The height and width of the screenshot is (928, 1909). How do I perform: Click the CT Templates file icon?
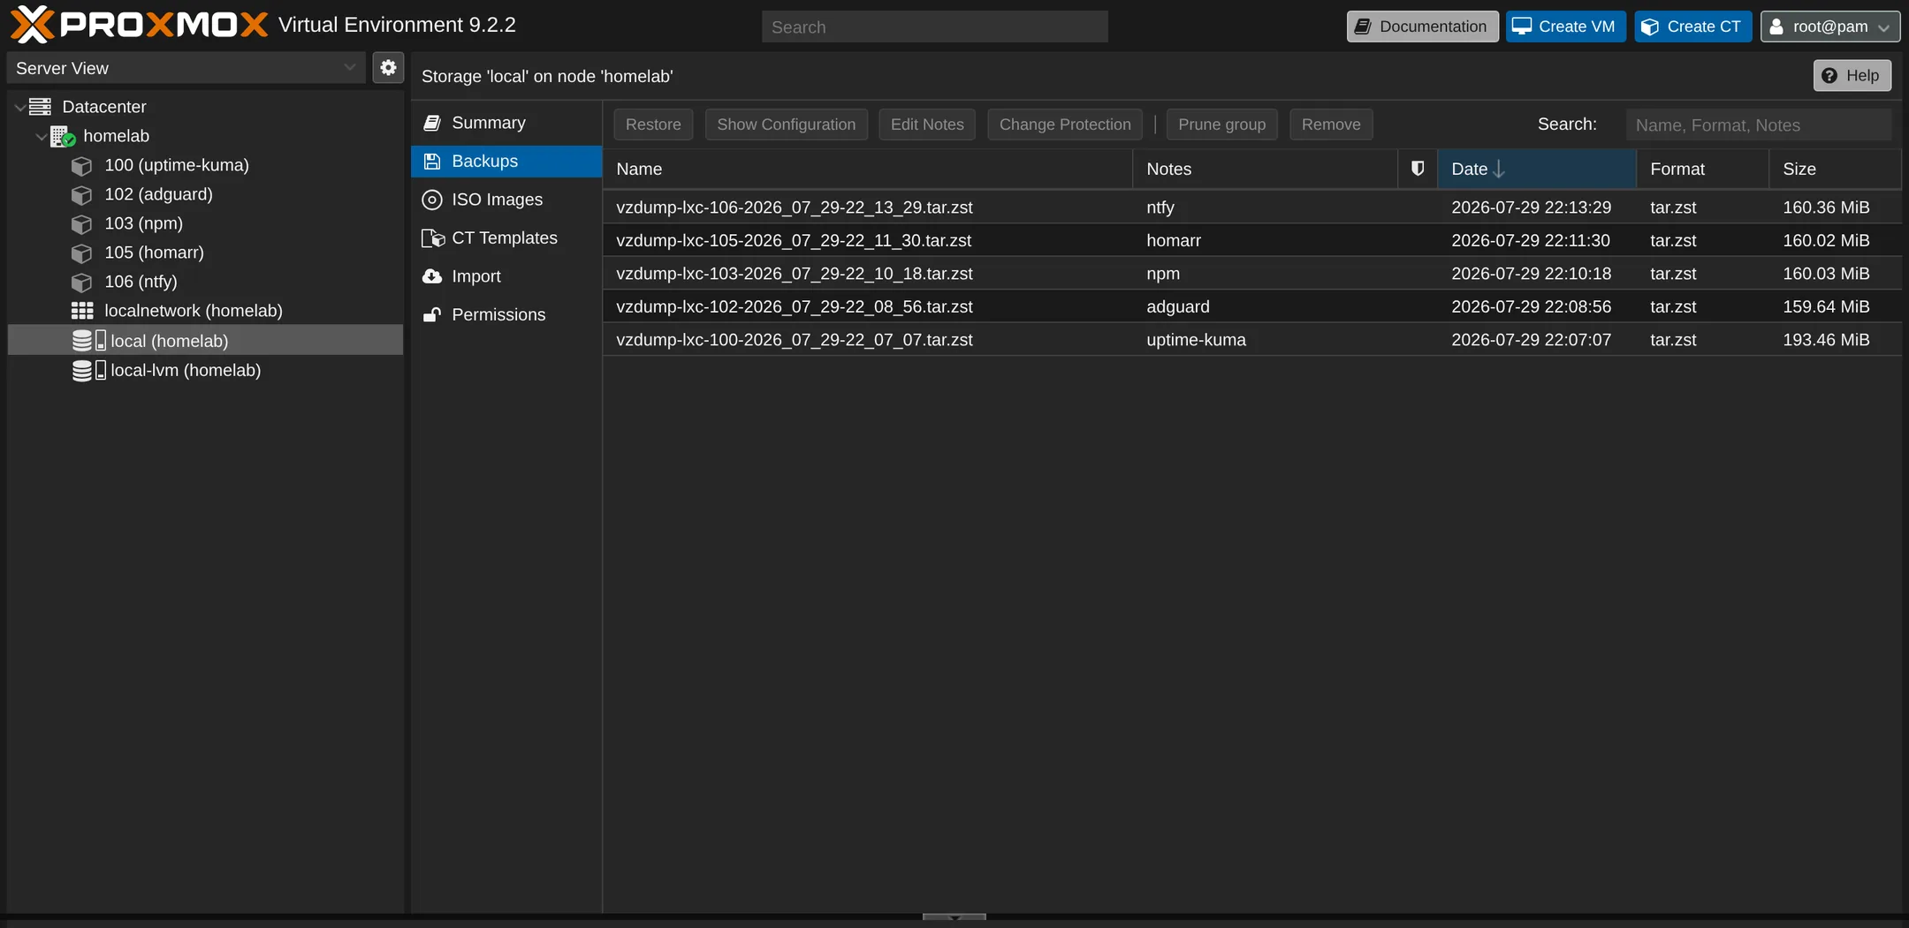coord(432,238)
